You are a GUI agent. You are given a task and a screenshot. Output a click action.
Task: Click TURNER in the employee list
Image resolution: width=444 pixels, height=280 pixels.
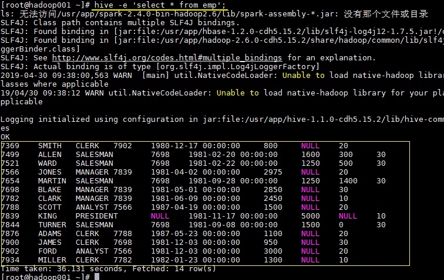point(52,225)
